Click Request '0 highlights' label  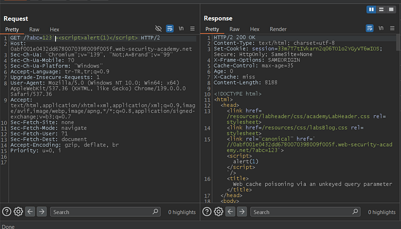click(x=182, y=212)
